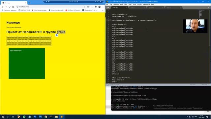The width and height of the screenshot is (211, 119).
Task: Open METANIT.COM bookmark
Action: point(24,10)
